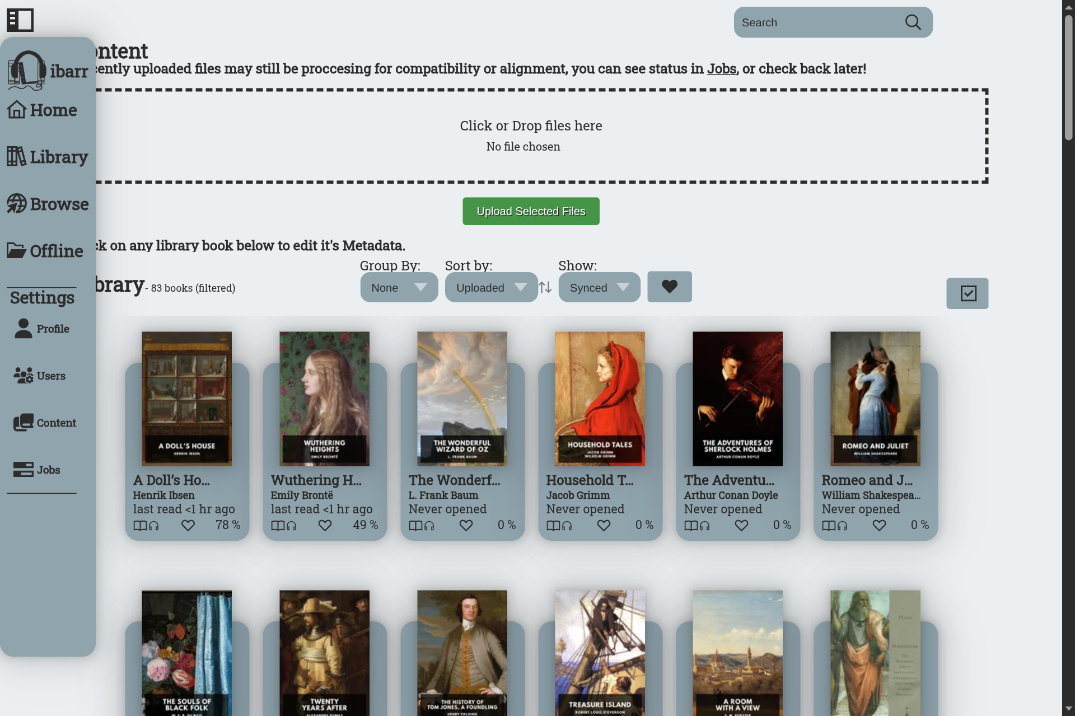Click ebook icon on Wuthering Heights card

(278, 526)
